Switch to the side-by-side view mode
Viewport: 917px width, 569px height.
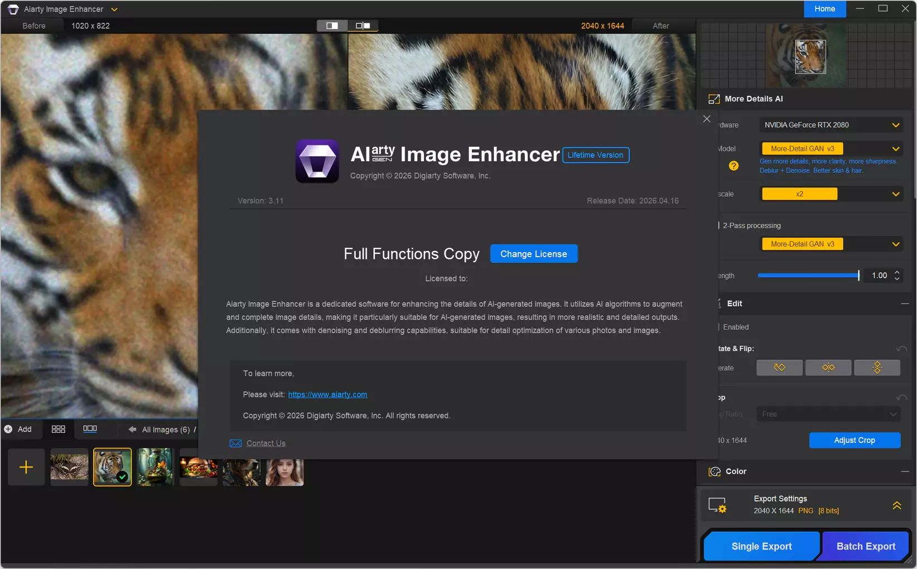click(363, 26)
